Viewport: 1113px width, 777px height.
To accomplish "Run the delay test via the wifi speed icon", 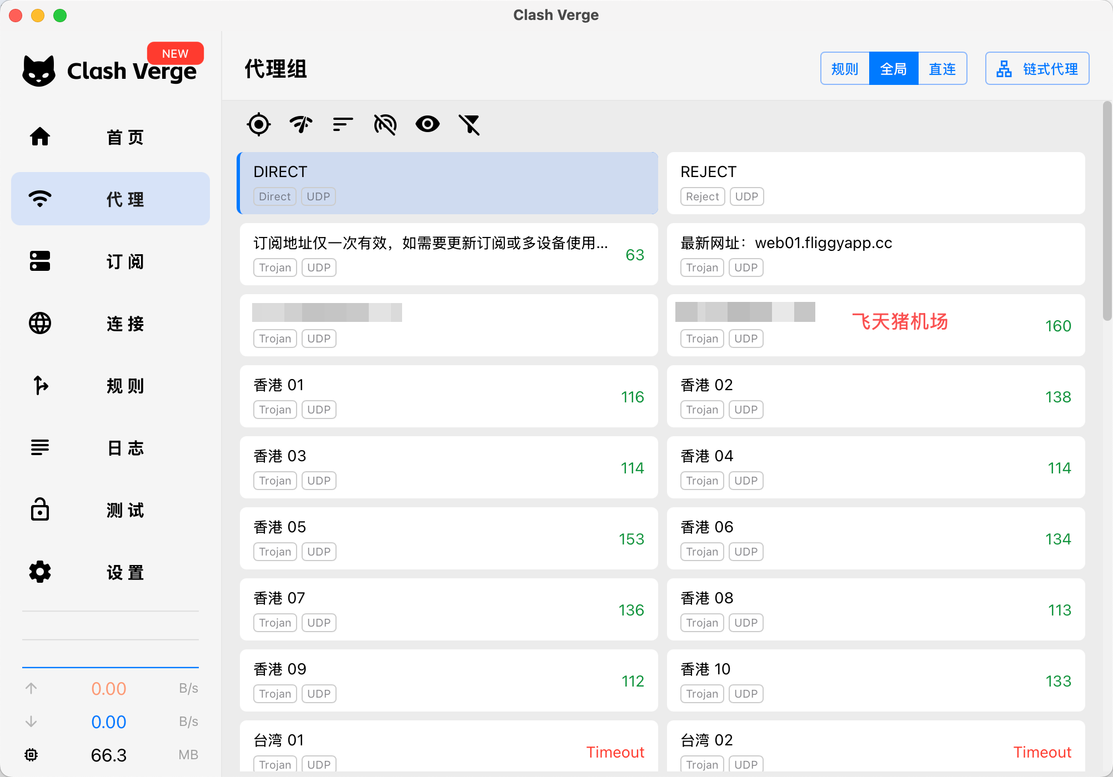I will pyautogui.click(x=301, y=124).
